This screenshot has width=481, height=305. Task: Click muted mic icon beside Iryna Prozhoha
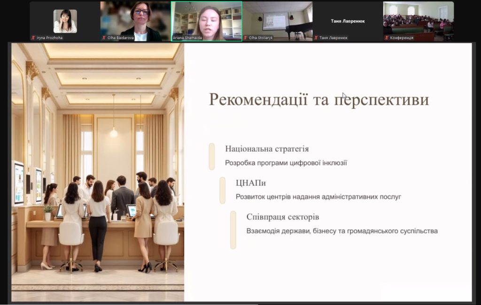click(33, 38)
